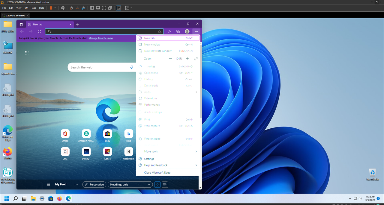Add page to favorites star icon
This screenshot has height=205, width=384.
click(160, 31)
